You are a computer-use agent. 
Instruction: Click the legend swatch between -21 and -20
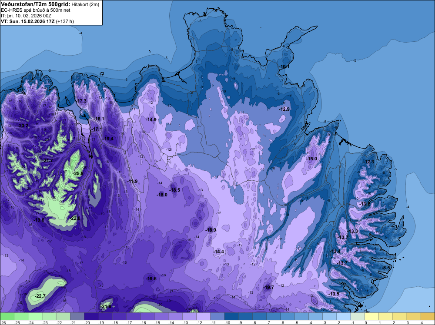77,316
